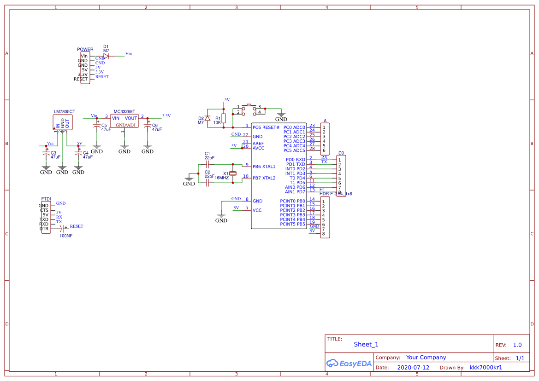Click the analog header labeled A
Screen dimensions: 539x381
point(325,139)
